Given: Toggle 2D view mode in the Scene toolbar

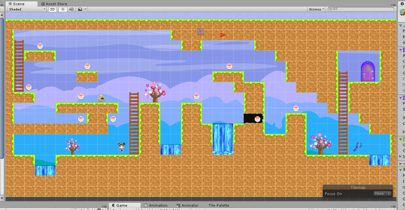Looking at the screenshot, I should pos(52,9).
